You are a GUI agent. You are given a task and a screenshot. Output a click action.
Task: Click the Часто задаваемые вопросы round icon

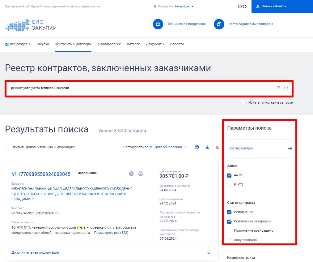[x=219, y=24]
